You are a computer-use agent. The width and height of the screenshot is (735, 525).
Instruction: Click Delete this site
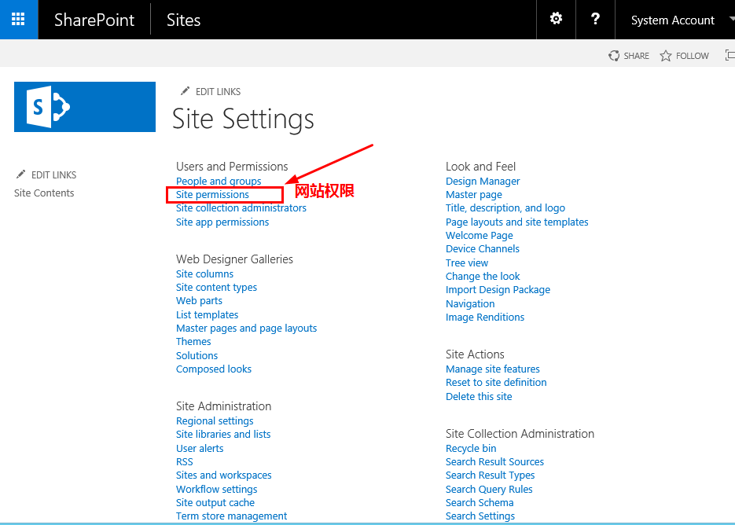click(x=479, y=397)
